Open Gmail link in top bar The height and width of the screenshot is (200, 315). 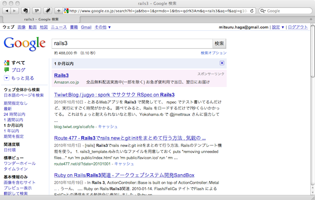pos(86,27)
